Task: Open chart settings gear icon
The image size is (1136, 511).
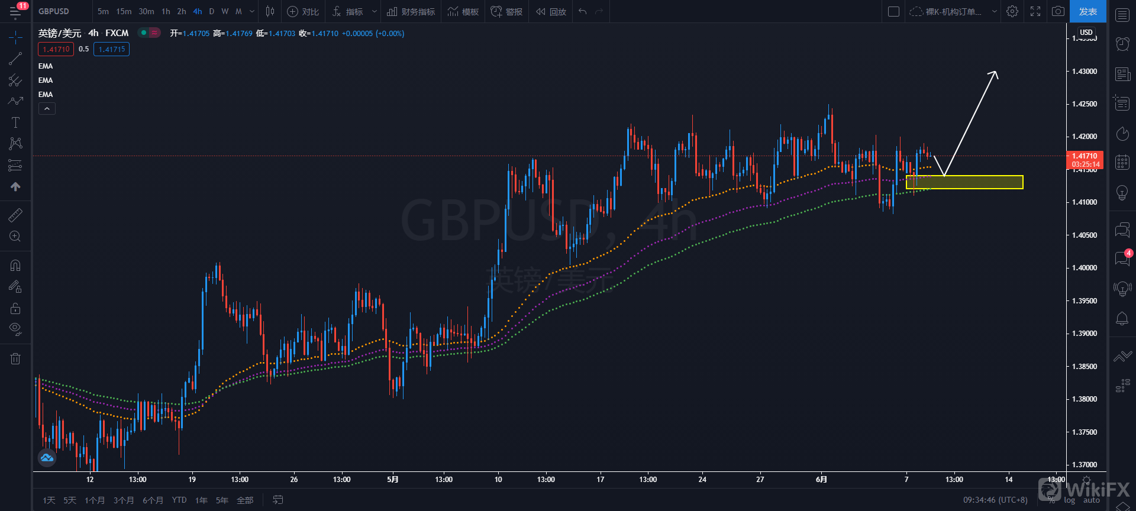Action: (x=1012, y=11)
